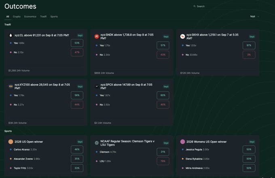
Task: Buy No 47% on xyz:CL
Action: 77,52
